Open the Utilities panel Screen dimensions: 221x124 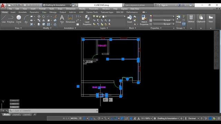tap(191, 19)
